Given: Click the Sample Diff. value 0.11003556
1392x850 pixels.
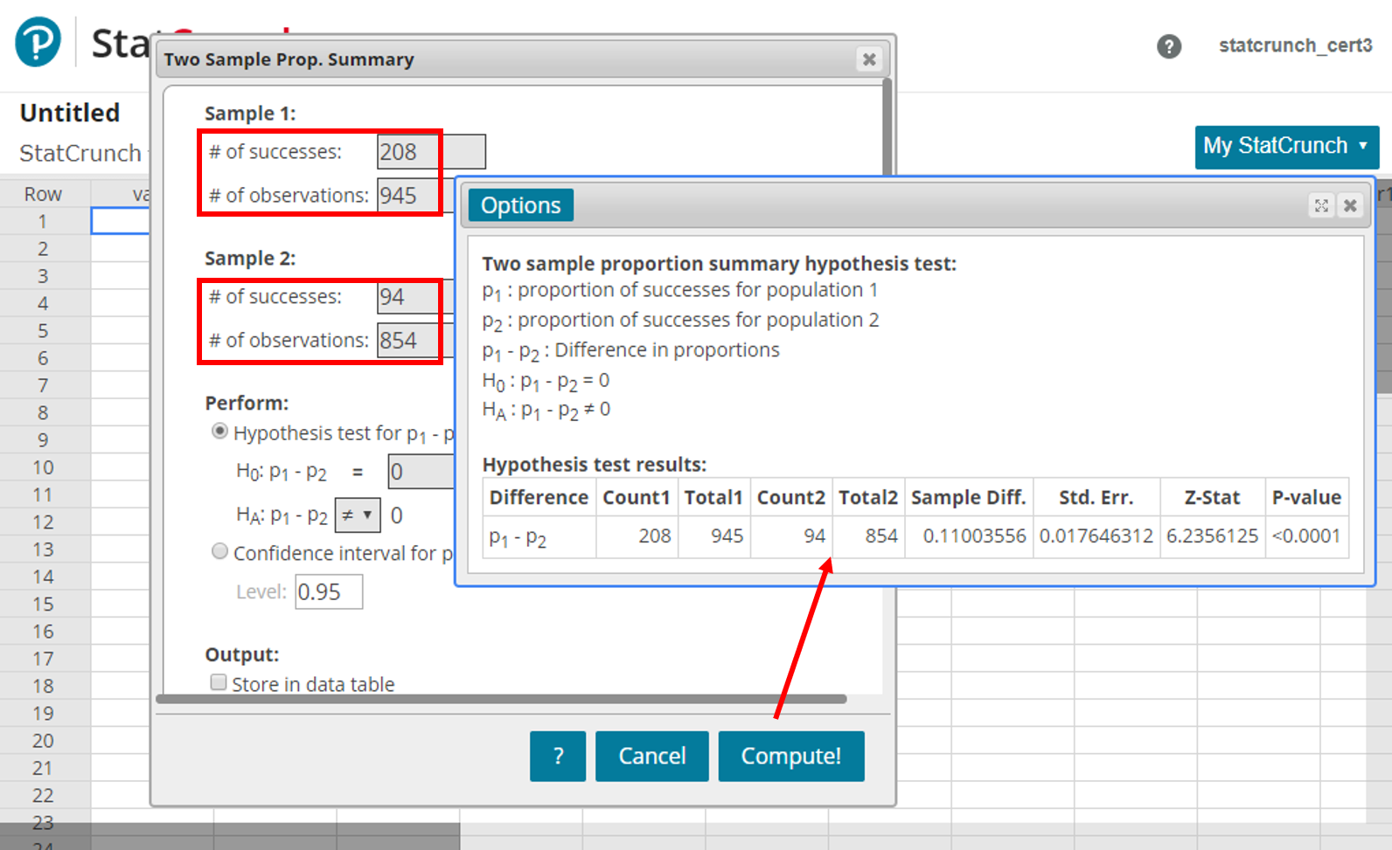Looking at the screenshot, I should (969, 536).
